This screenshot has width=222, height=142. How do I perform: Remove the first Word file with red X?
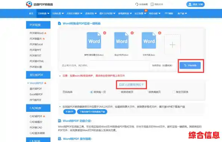point(105,33)
